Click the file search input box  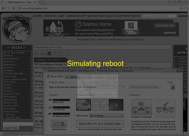point(18,124)
